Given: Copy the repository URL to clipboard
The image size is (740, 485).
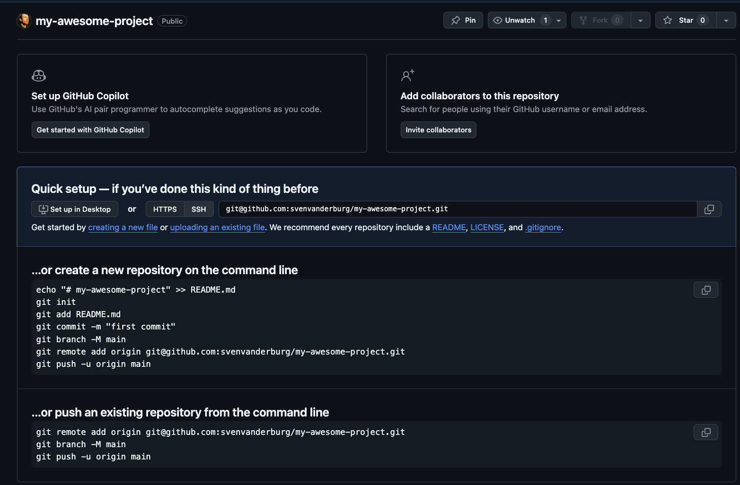Looking at the screenshot, I should pyautogui.click(x=709, y=209).
